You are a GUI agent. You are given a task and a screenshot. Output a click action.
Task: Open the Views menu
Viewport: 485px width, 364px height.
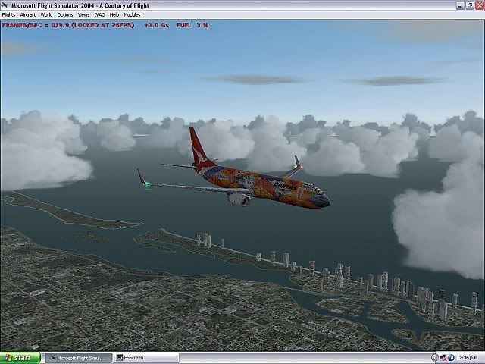click(83, 14)
